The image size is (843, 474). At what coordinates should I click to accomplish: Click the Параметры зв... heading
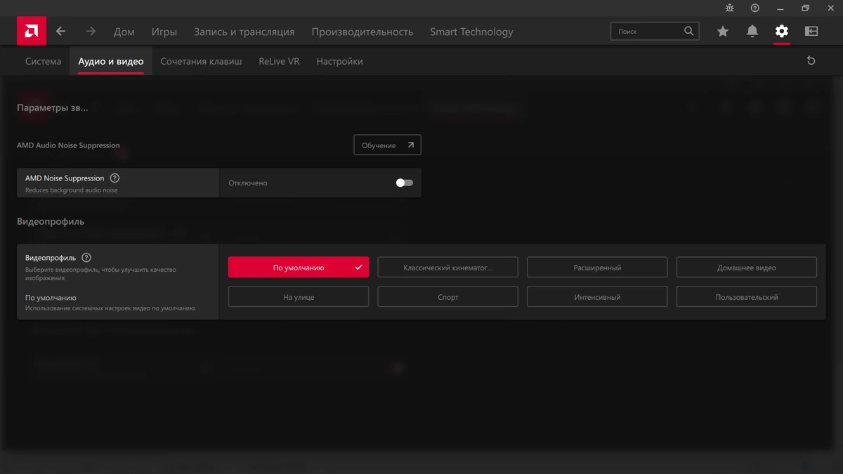point(53,108)
